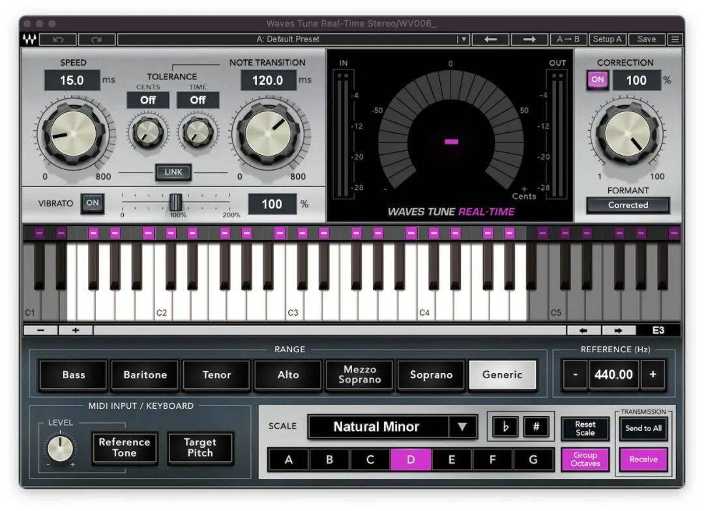The image size is (704, 511).
Task: Select root note B
Action: (x=329, y=460)
